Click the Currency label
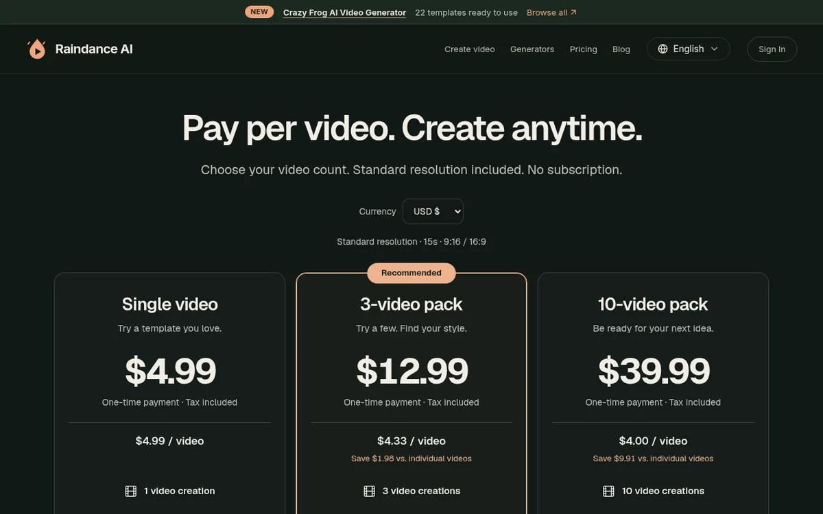Image resolution: width=823 pixels, height=514 pixels. tap(377, 212)
